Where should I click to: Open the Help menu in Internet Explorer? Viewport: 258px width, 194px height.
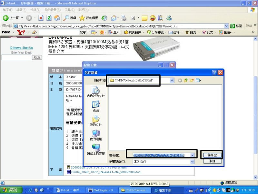click(84, 10)
